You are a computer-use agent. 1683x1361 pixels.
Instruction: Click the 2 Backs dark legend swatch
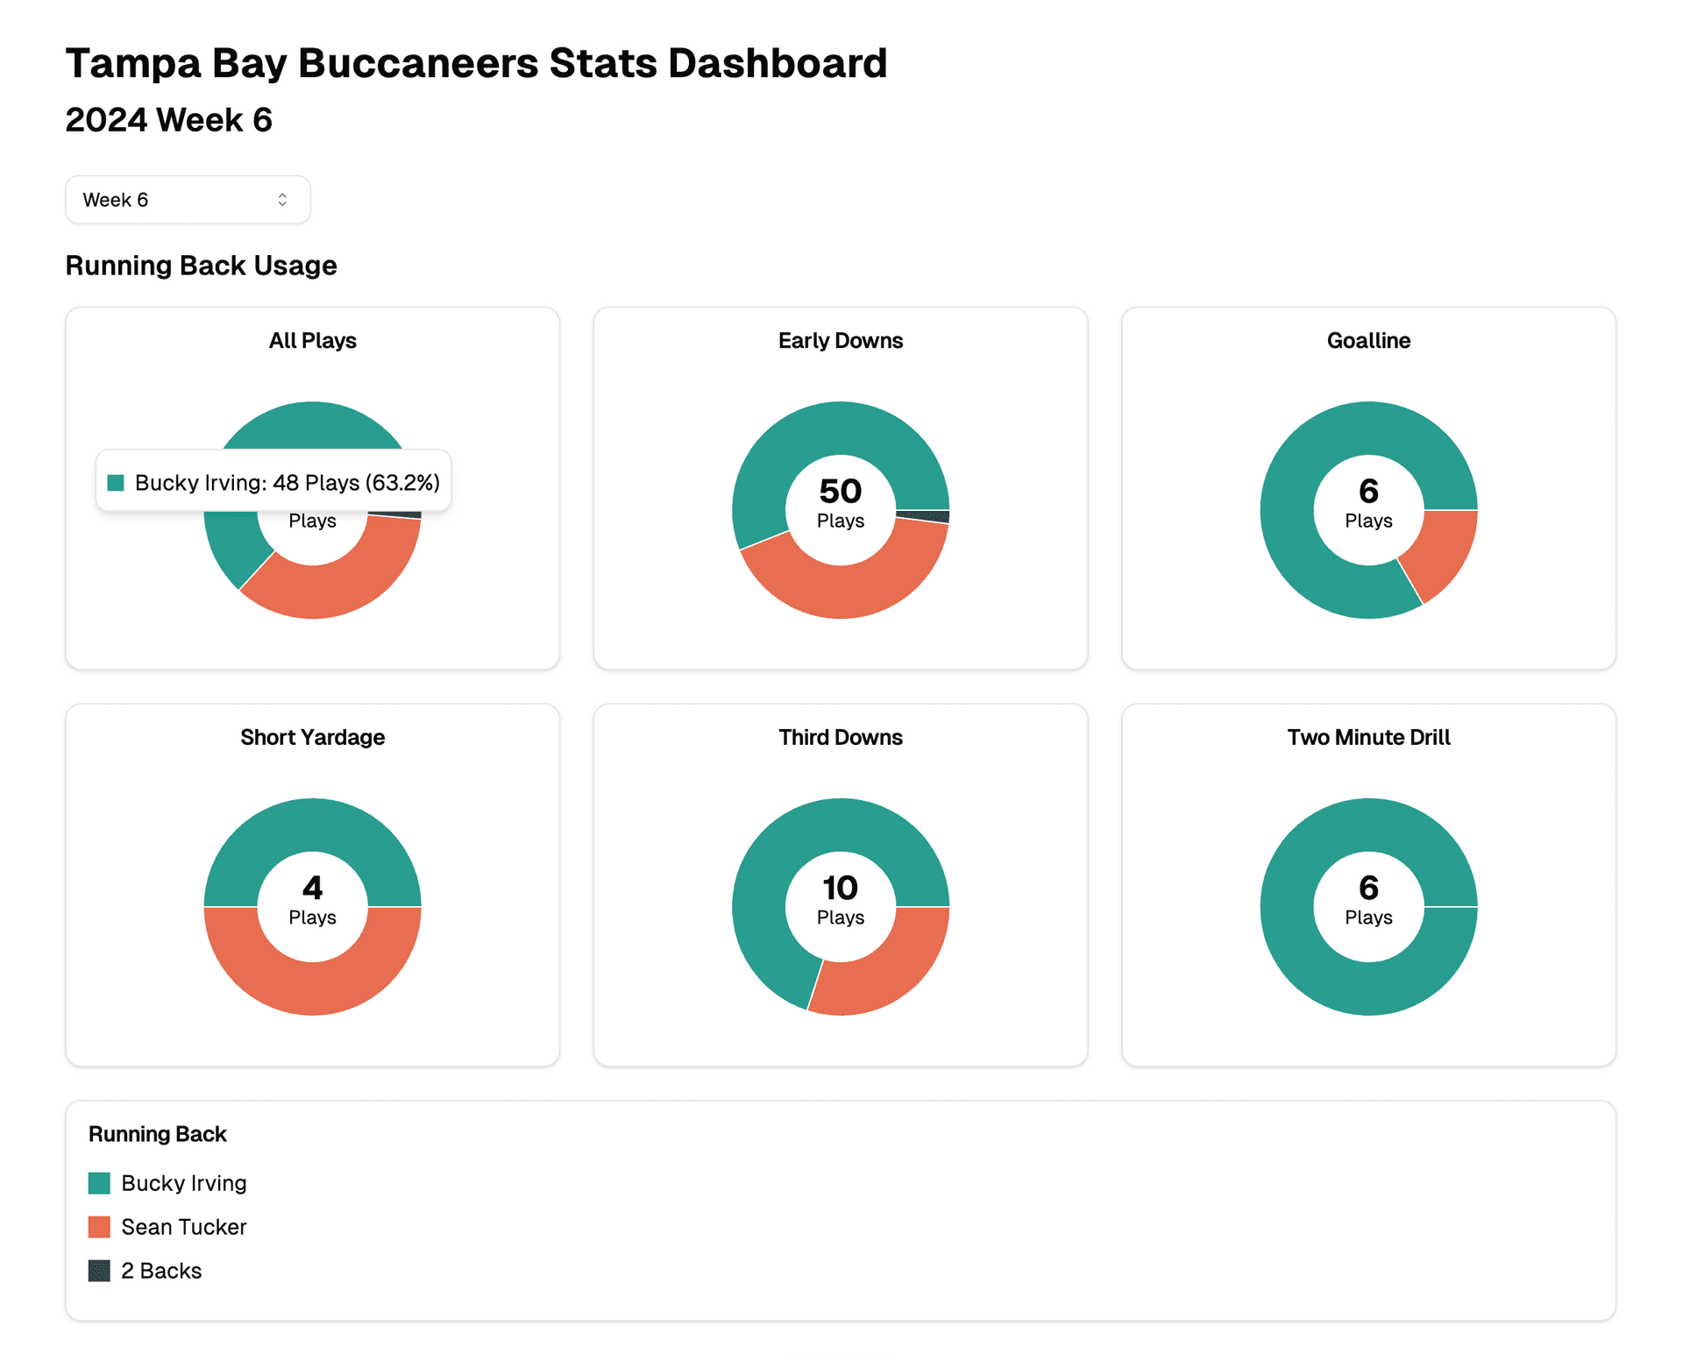[x=99, y=1271]
